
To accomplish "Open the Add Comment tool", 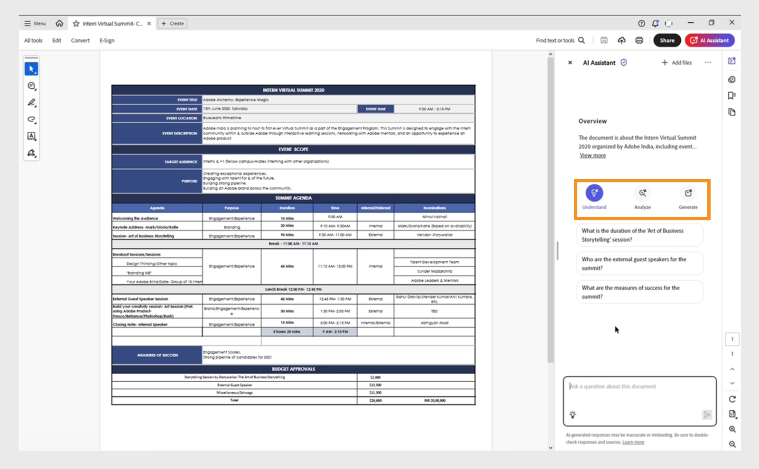I will [31, 86].
